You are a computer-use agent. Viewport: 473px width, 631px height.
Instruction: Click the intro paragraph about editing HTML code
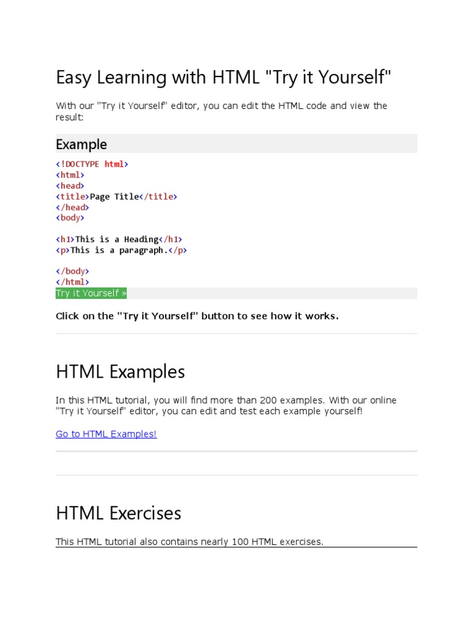221,111
